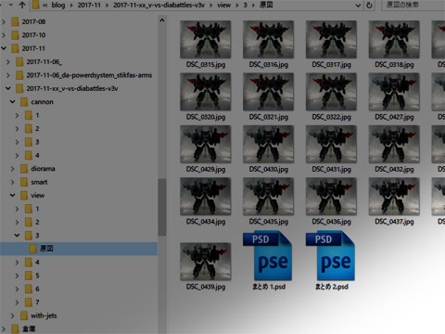Select the 2017-10 folder in tree

pyautogui.click(x=33, y=35)
